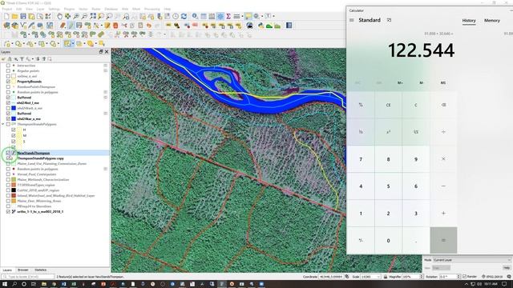
Task: Enable the Maine_Wetlands_Characterization layer checkbox
Action: tap(8, 179)
